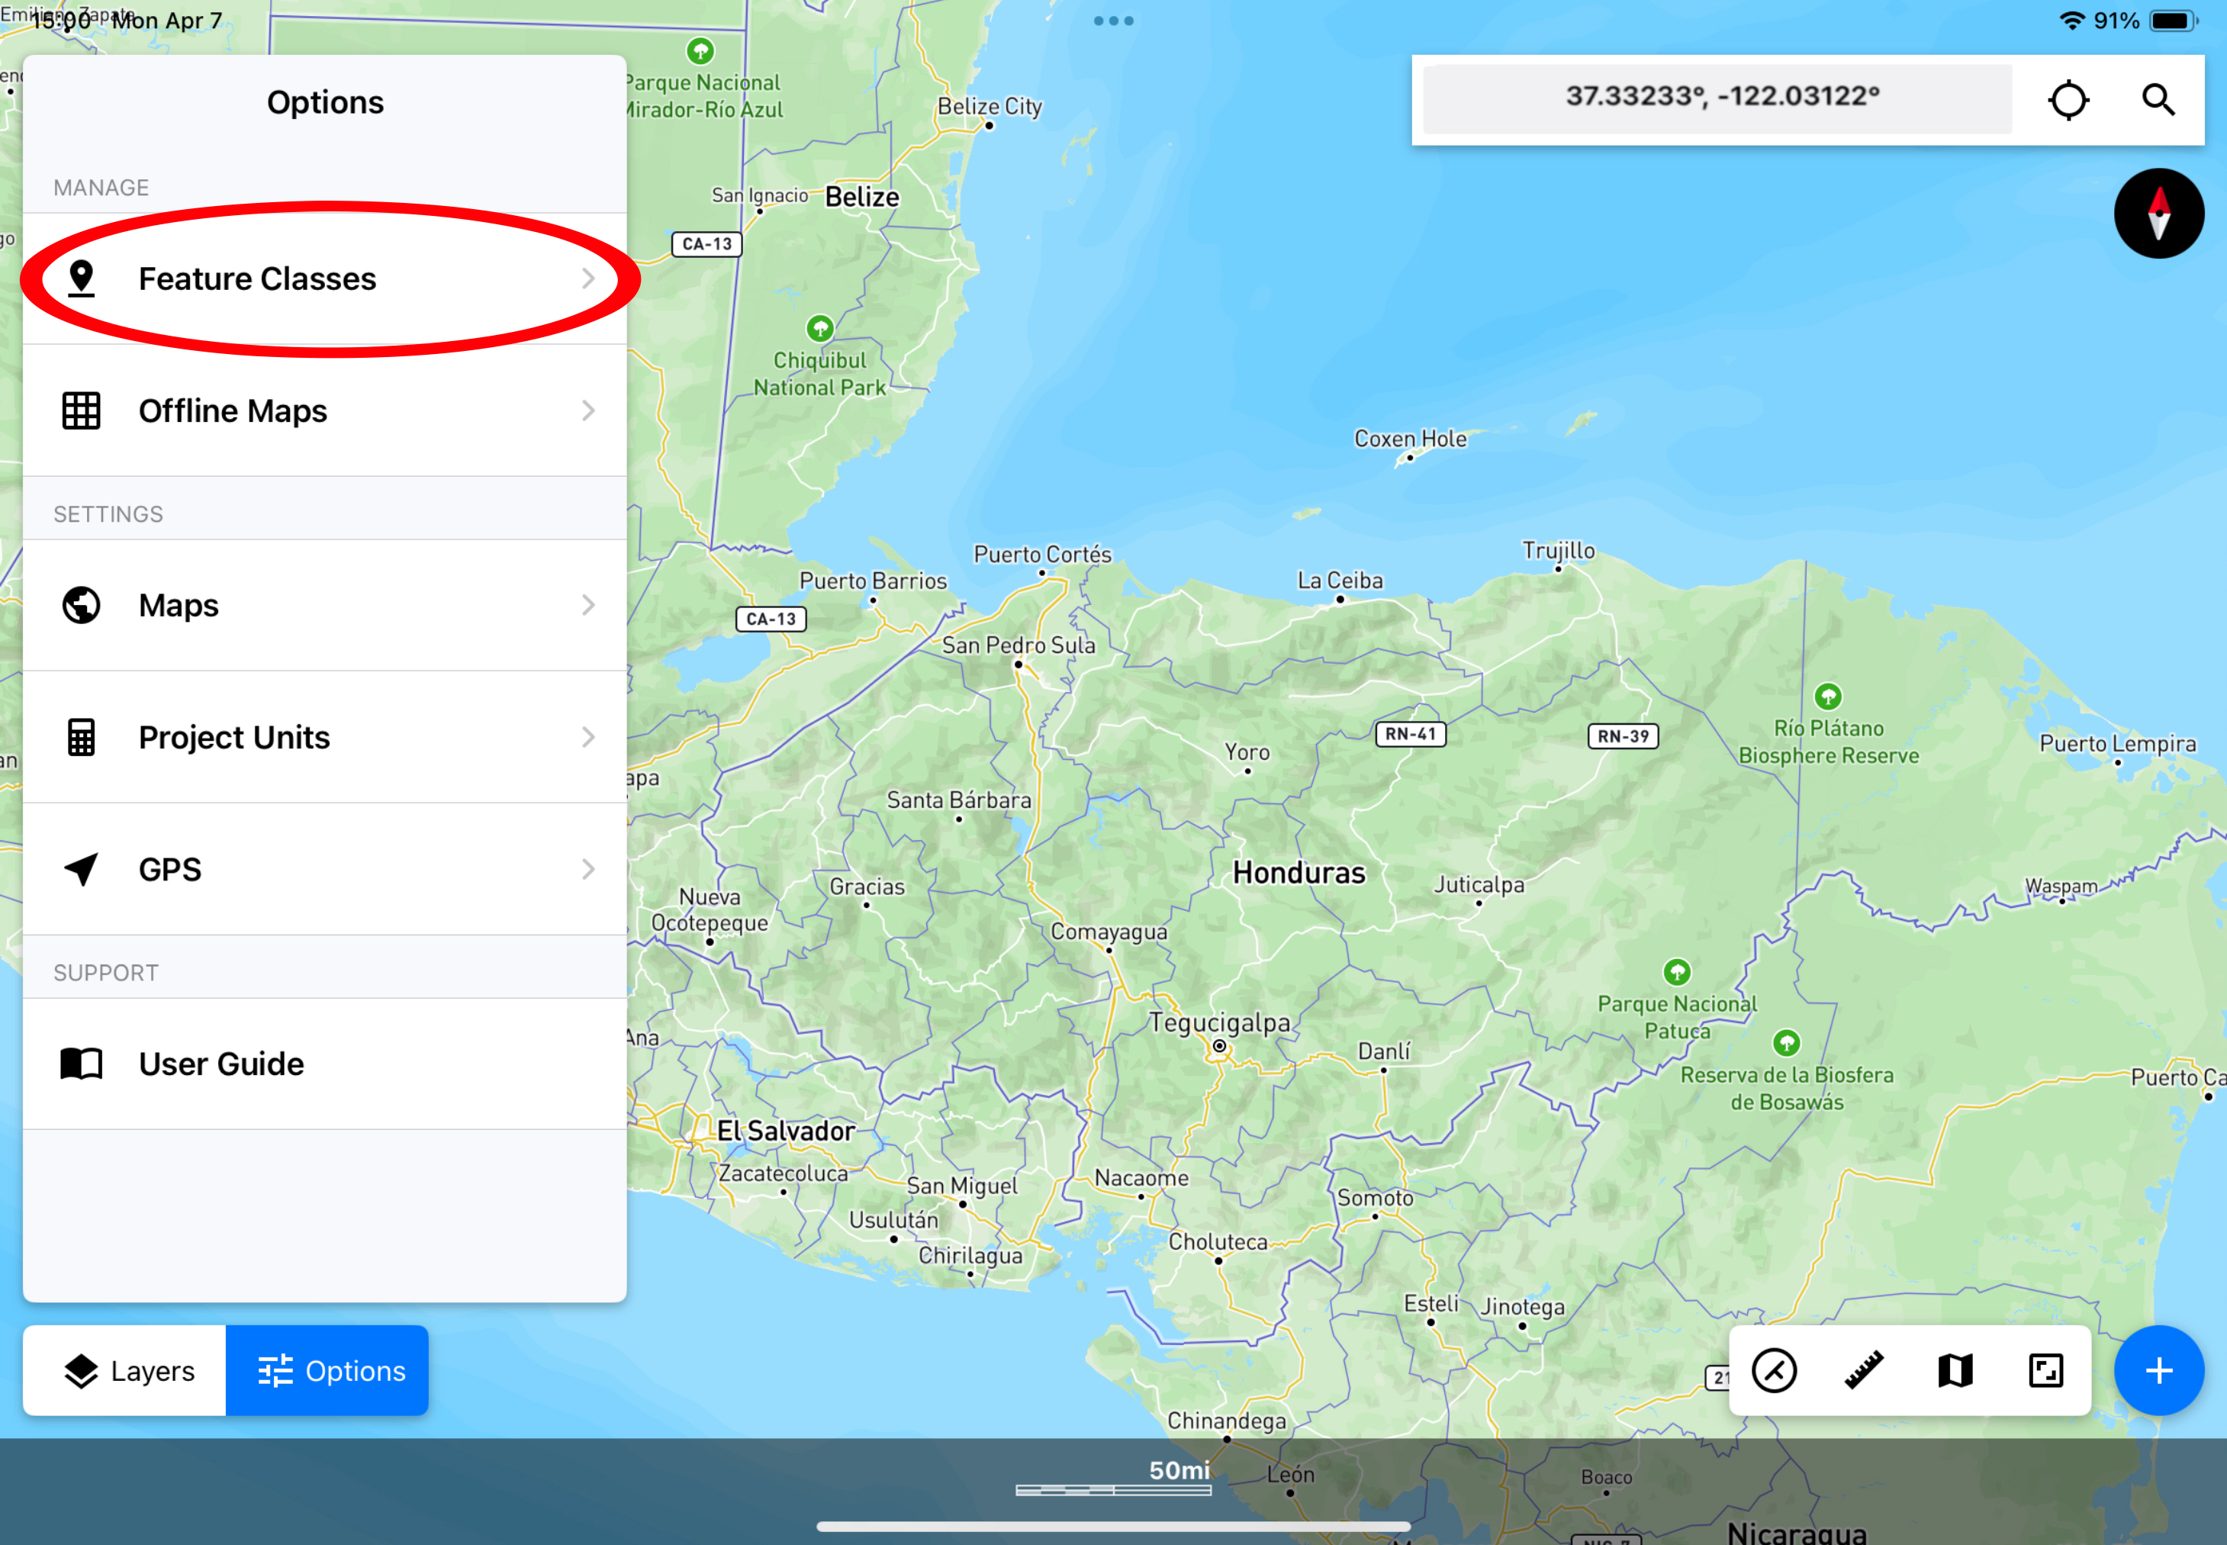Click the Mirador-Río Azul park marker

(x=700, y=50)
